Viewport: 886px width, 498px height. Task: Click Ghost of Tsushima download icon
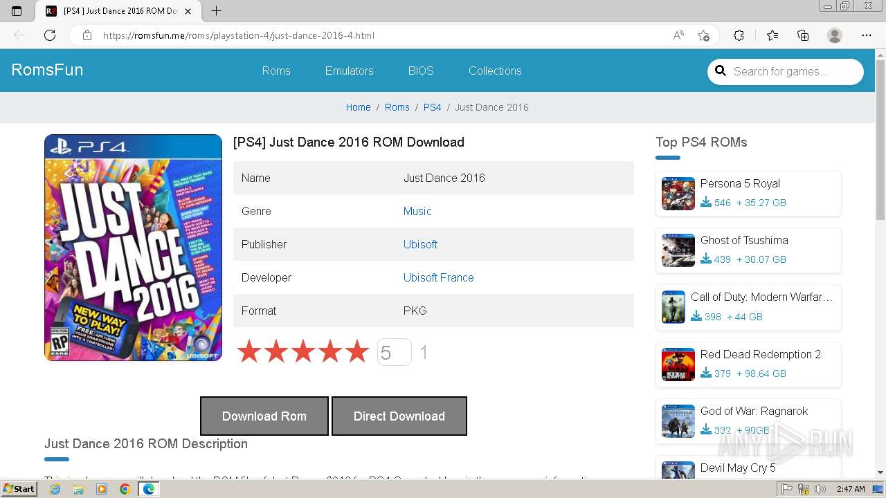[x=706, y=259]
